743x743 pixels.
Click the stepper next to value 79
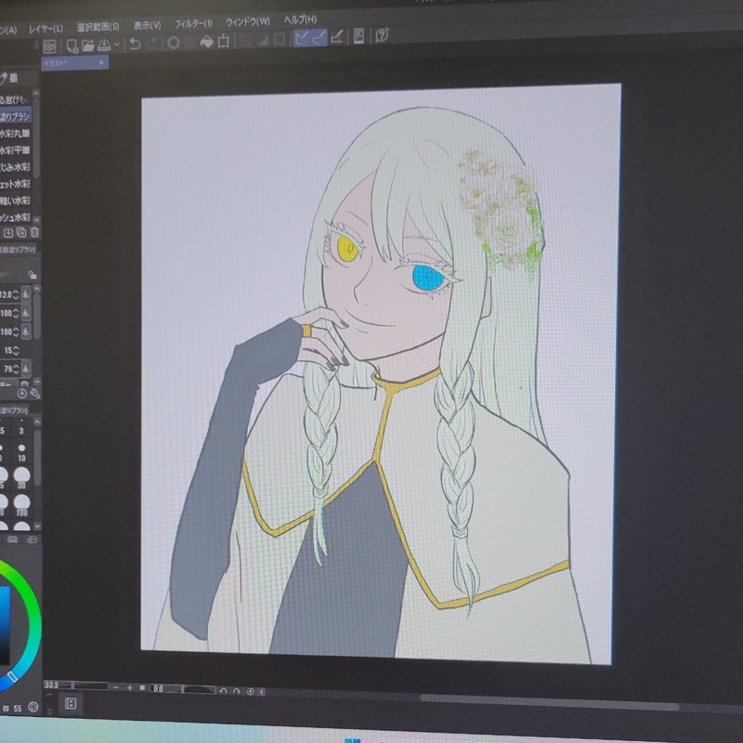16,368
